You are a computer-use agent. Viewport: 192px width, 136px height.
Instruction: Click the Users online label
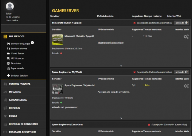12,20
